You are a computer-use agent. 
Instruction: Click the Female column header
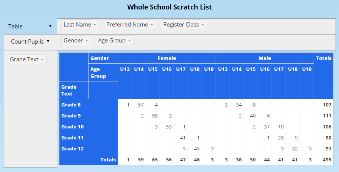coord(166,58)
